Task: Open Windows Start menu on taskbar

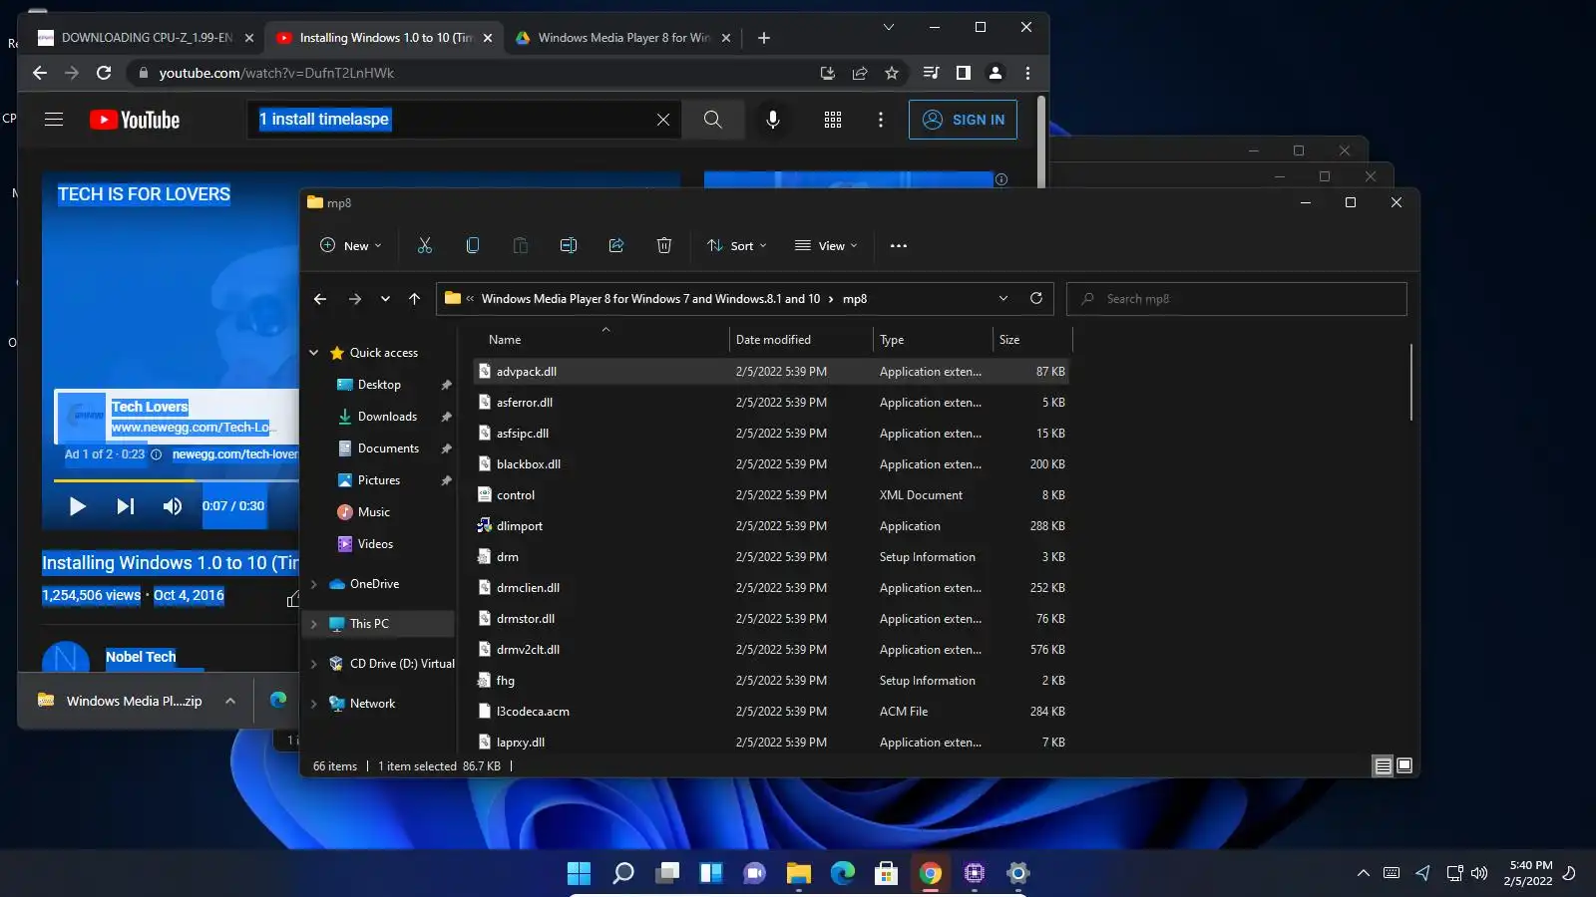Action: 579,873
